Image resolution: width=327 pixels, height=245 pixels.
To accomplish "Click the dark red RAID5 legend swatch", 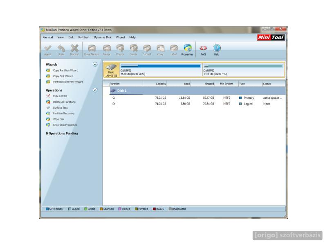I will [x=155, y=209].
